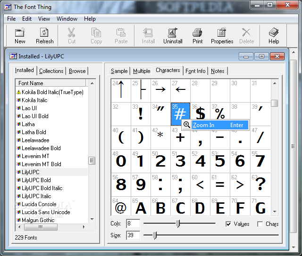This screenshot has height=256, width=302.
Task: Maximize the Installed - LilyUPC child window
Action: coord(261,56)
